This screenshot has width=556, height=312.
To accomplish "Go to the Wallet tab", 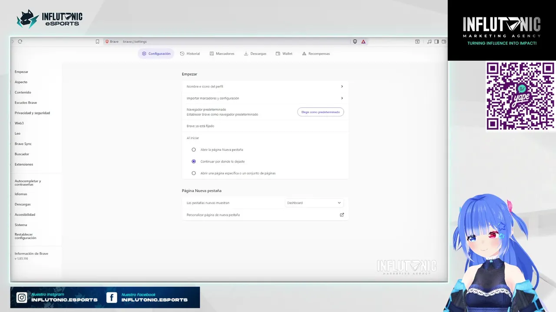I will (284, 54).
